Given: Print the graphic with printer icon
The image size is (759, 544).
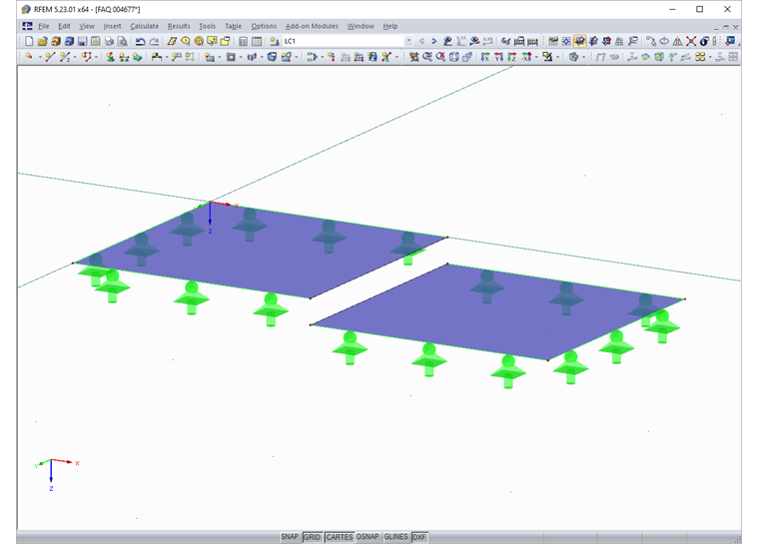Looking at the screenshot, I should 109,41.
